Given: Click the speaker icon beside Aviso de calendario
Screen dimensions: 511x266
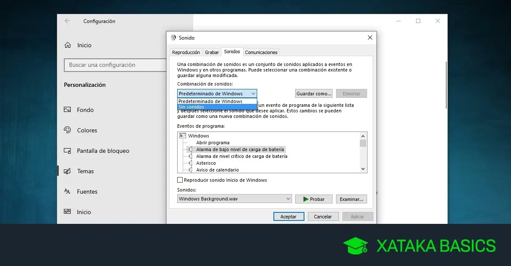Looking at the screenshot, I should point(190,170).
